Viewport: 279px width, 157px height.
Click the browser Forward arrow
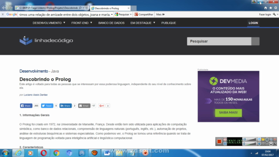click(x=11, y=8)
